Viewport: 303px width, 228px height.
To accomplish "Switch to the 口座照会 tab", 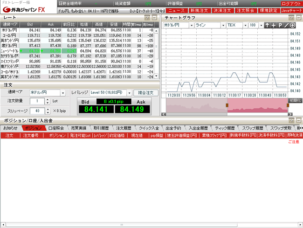I will coord(56,128).
